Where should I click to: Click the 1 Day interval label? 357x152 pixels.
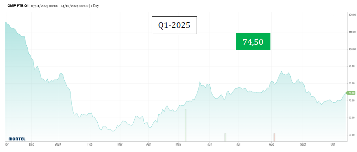point(95,6)
